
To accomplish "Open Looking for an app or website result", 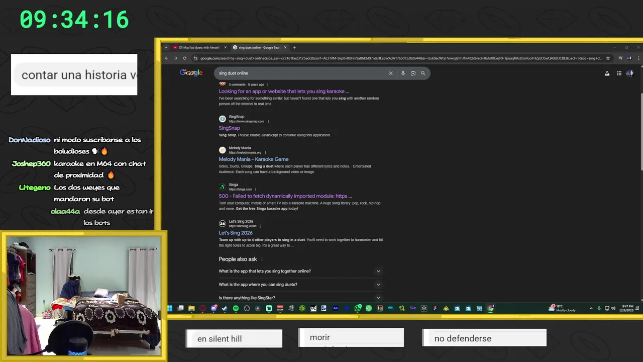I will point(284,92).
